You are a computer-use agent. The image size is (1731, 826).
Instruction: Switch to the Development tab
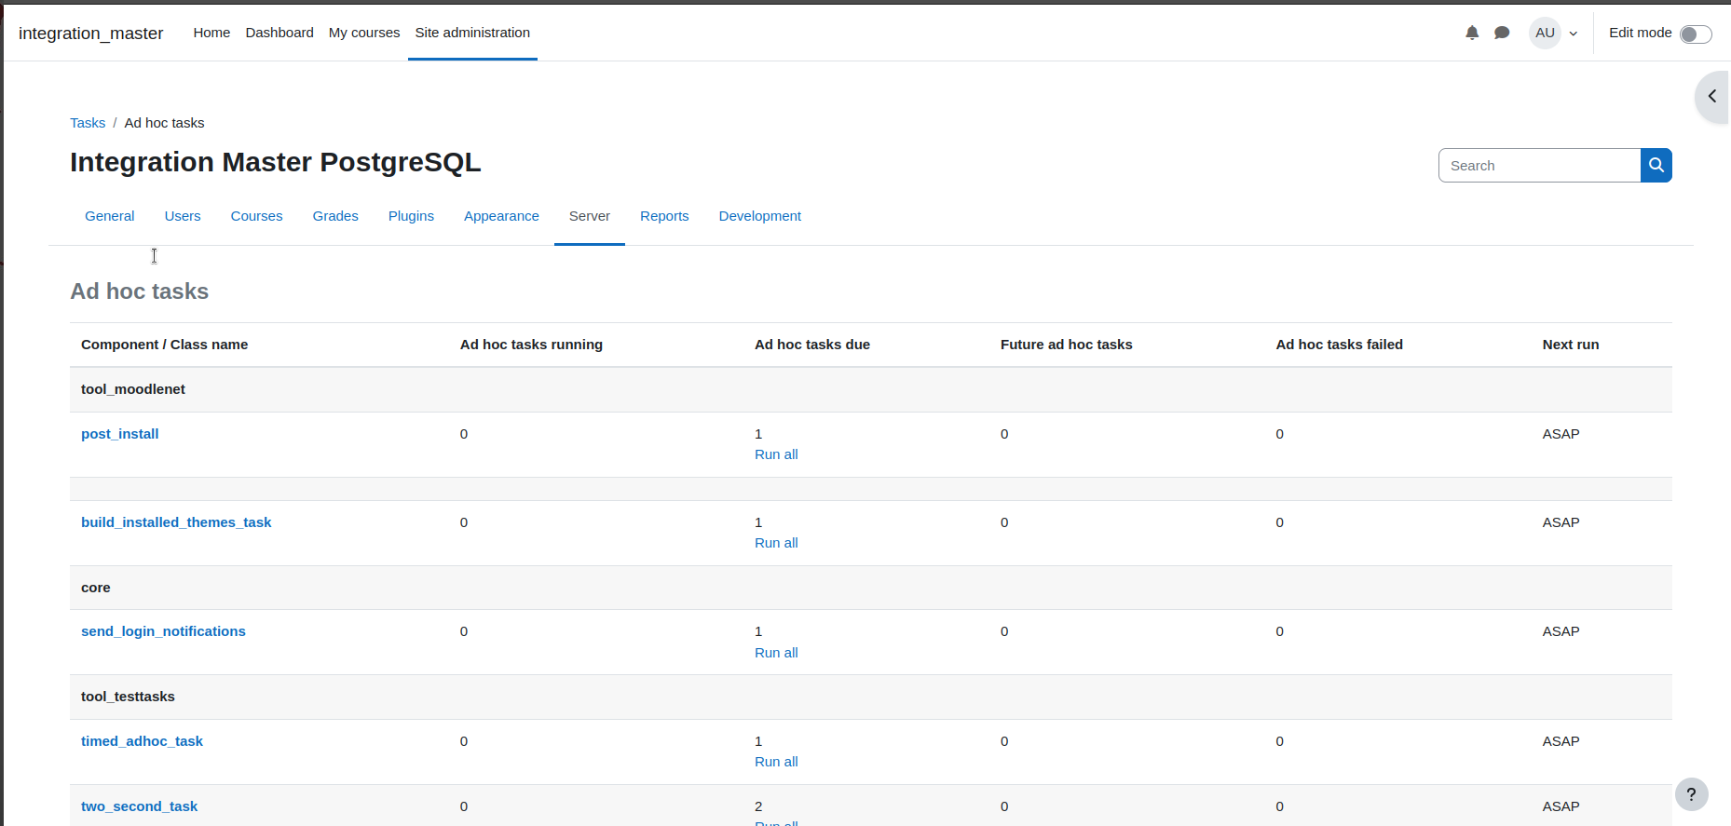coord(759,216)
